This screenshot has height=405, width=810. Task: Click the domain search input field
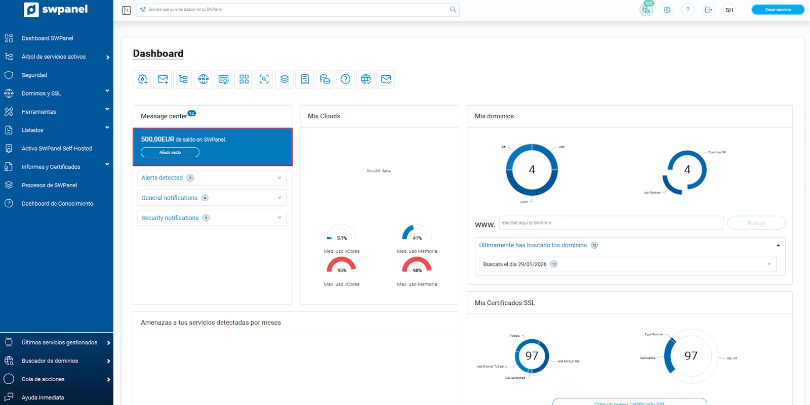click(611, 223)
